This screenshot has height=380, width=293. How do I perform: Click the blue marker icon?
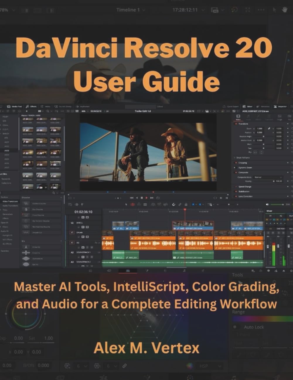[200, 204]
